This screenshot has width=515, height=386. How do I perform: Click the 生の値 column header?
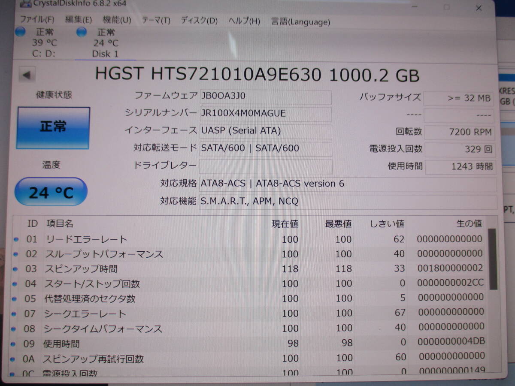[469, 224]
